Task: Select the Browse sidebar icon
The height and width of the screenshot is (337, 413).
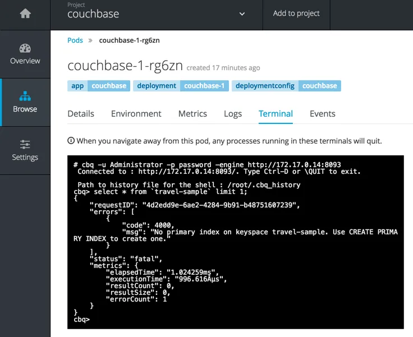Action: [25, 96]
